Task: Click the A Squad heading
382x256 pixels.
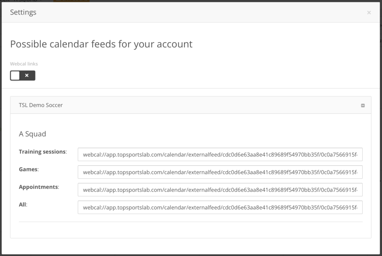Action: click(x=32, y=134)
